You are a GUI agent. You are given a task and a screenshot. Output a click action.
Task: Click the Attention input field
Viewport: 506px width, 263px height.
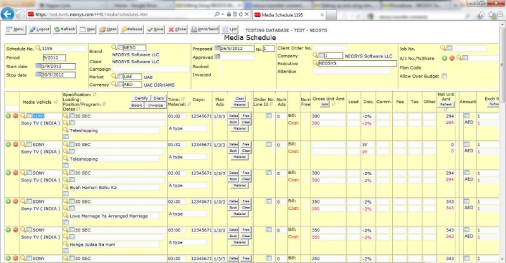click(352, 71)
